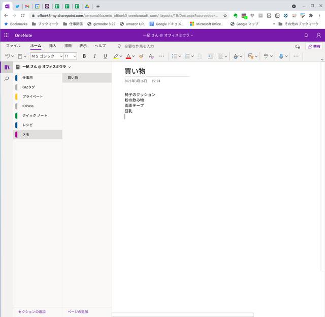
Task: Toggle bold formatting
Action: [84, 56]
